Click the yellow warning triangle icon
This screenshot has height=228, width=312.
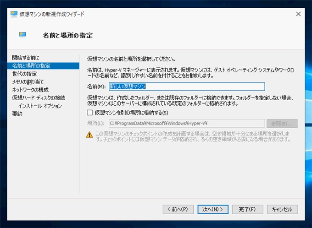89,135
